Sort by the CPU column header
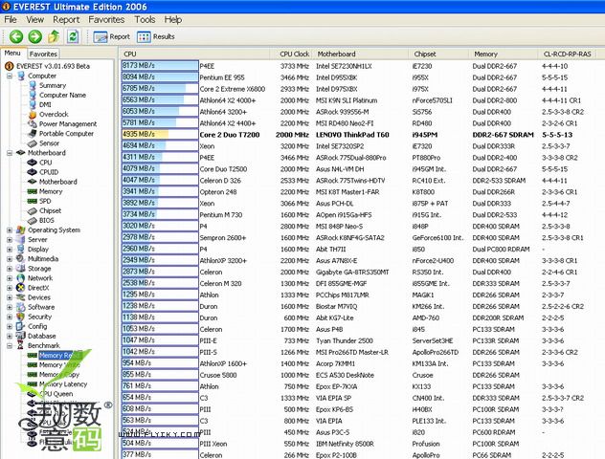This screenshot has height=459, width=605. (194, 54)
